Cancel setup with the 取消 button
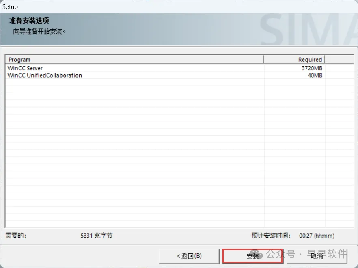The image size is (358, 268). (x=317, y=256)
